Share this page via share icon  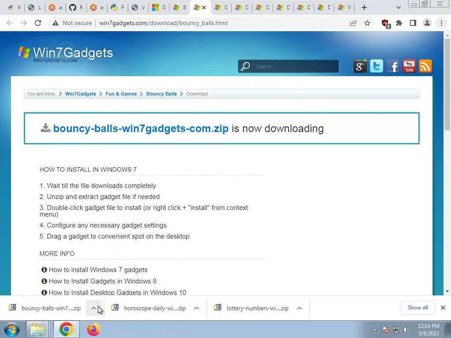[353, 23]
